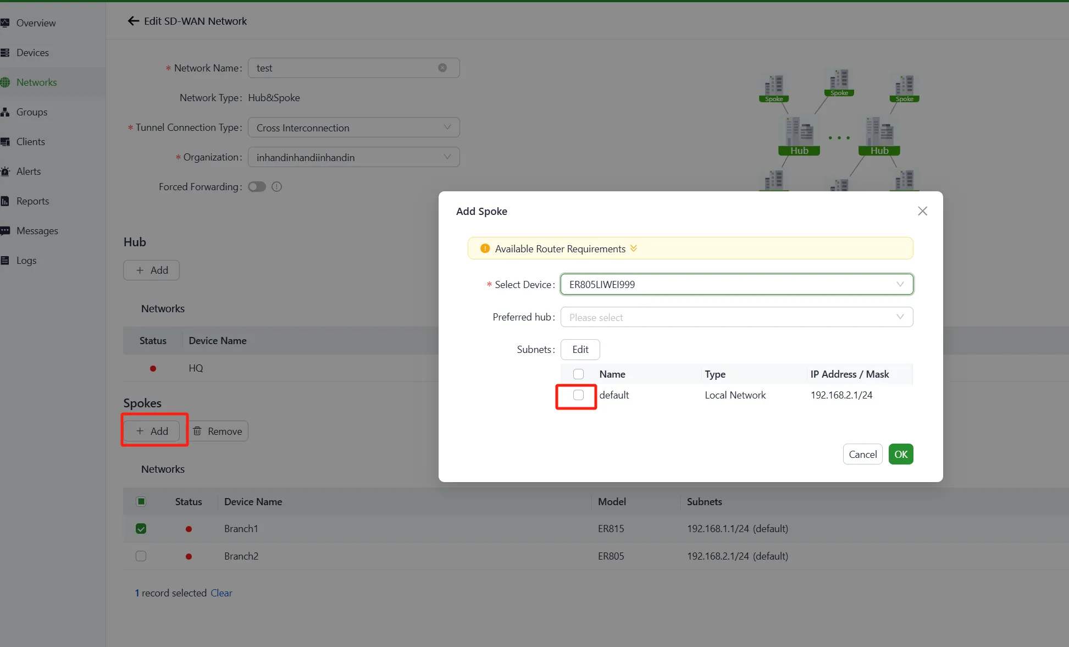Close the Add Spoke dialog
This screenshot has height=647, width=1069.
pyautogui.click(x=922, y=211)
